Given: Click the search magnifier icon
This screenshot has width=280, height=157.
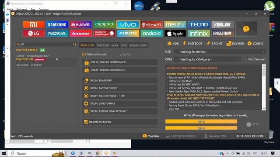Looking at the screenshot, I should [75, 44].
